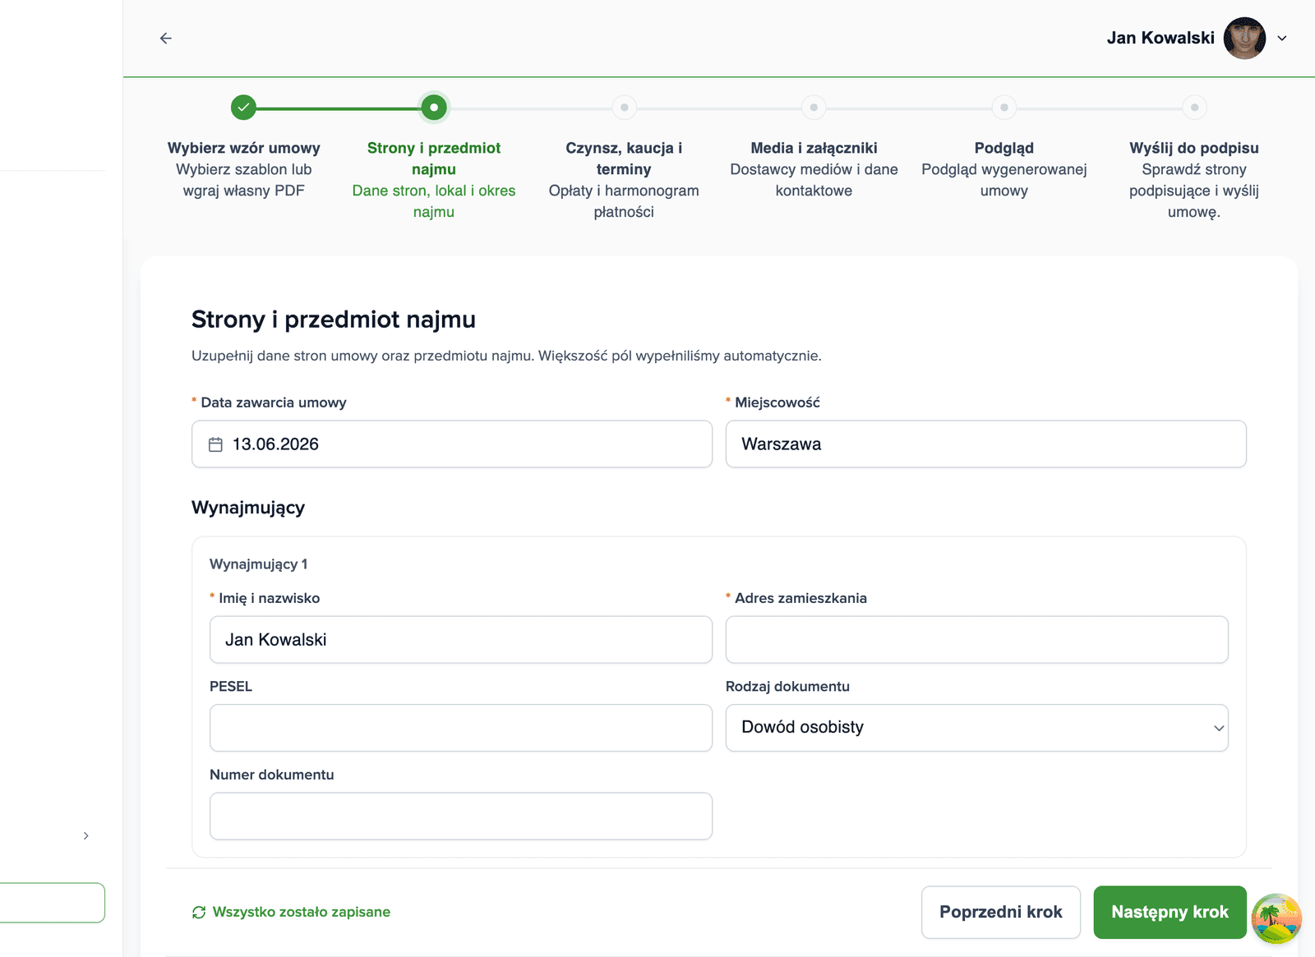The height and width of the screenshot is (957, 1315).
Task: Click the completed checkmark step circle
Action: pos(243,108)
